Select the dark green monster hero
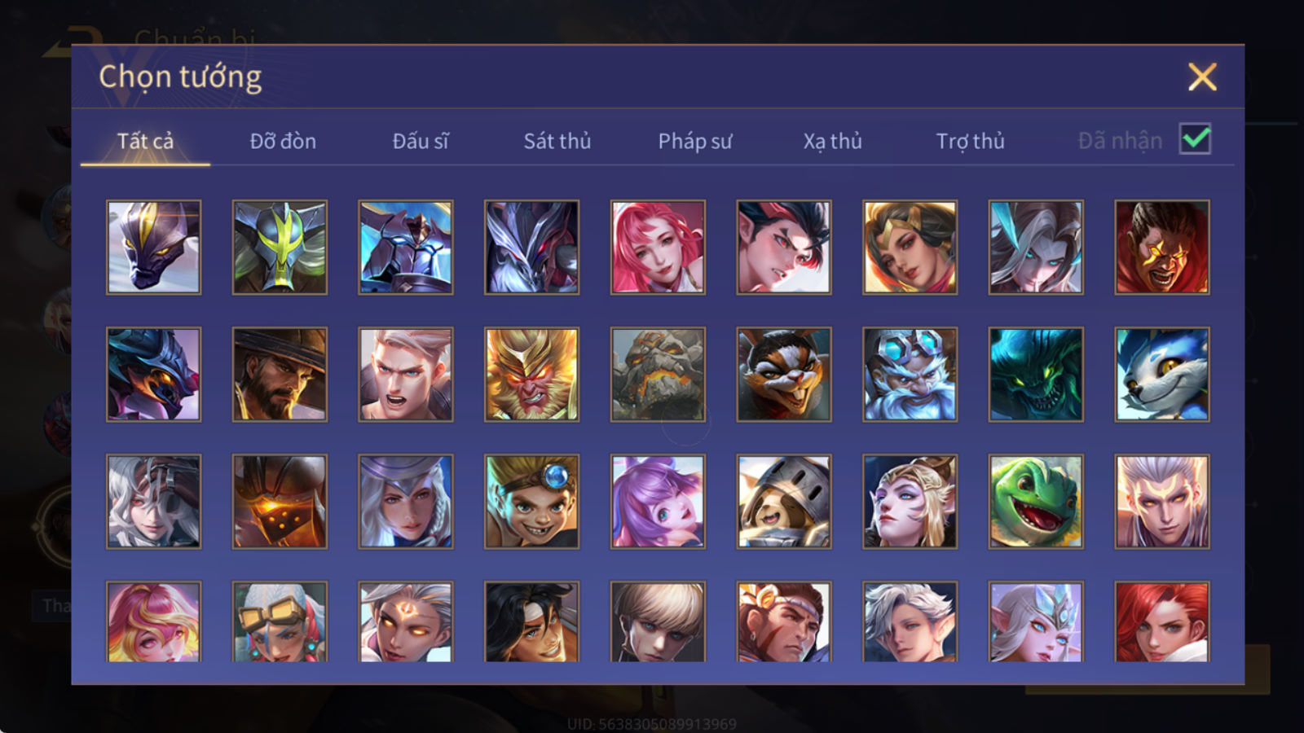Viewport: 1304px width, 733px height. (1036, 374)
